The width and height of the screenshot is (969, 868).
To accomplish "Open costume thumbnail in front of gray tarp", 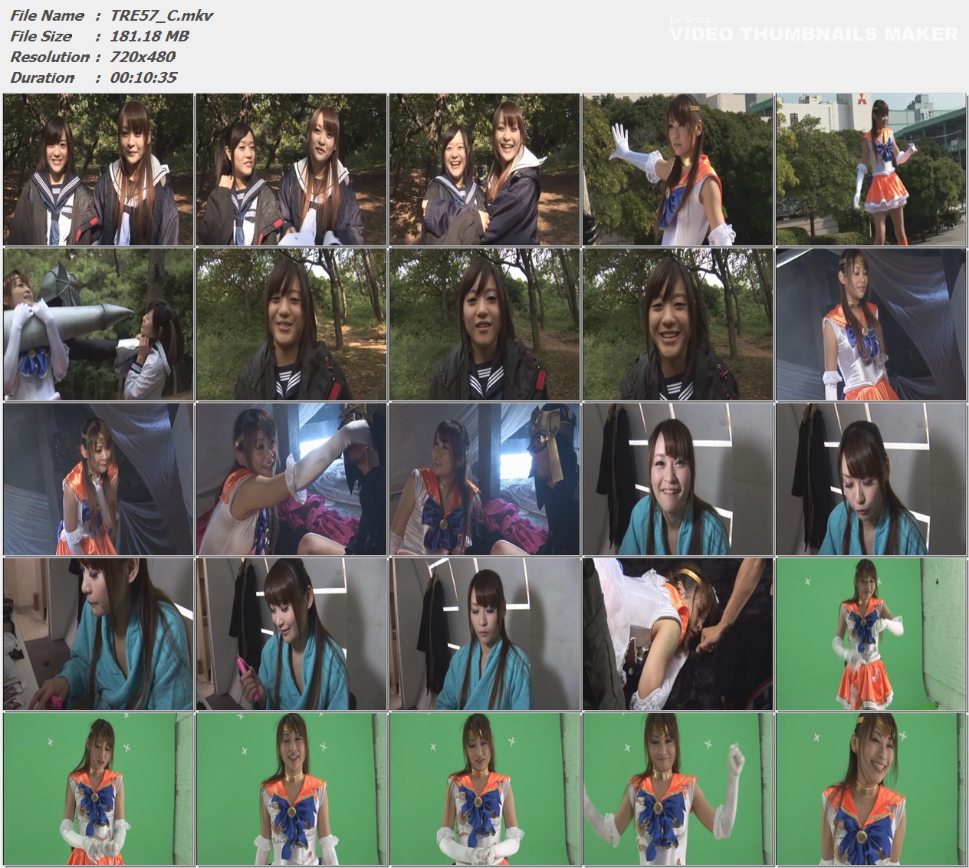I will coord(871,324).
